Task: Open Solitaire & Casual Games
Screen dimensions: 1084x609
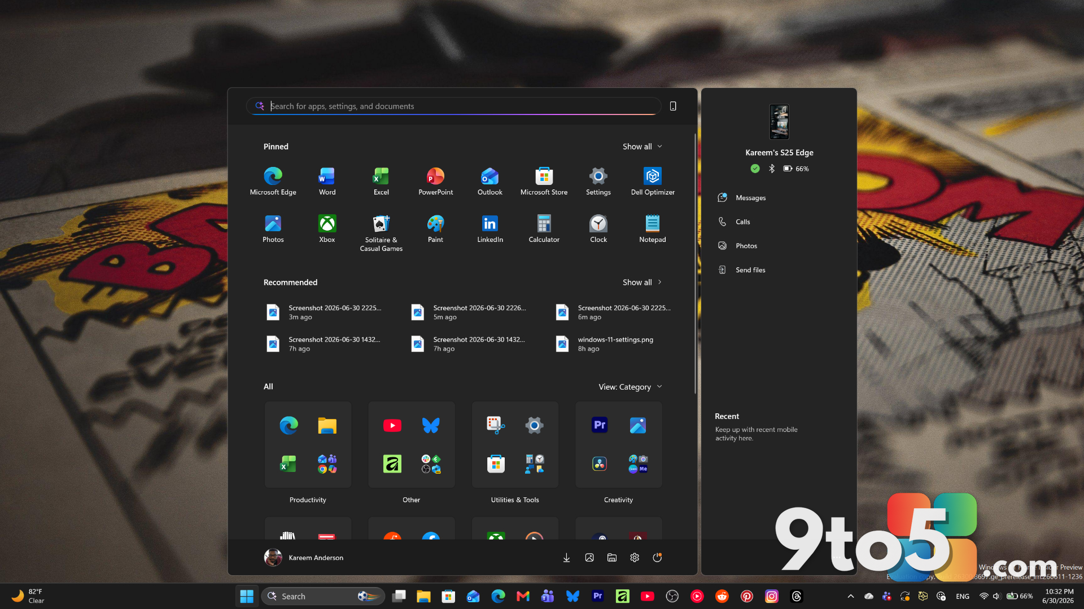Action: 381,233
